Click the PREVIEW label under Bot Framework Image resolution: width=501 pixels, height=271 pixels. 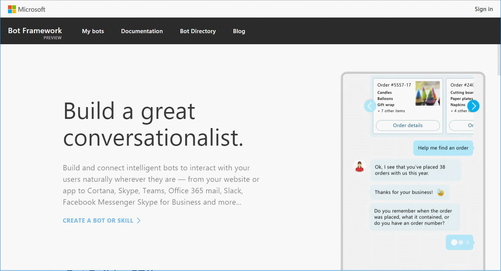[x=53, y=38]
